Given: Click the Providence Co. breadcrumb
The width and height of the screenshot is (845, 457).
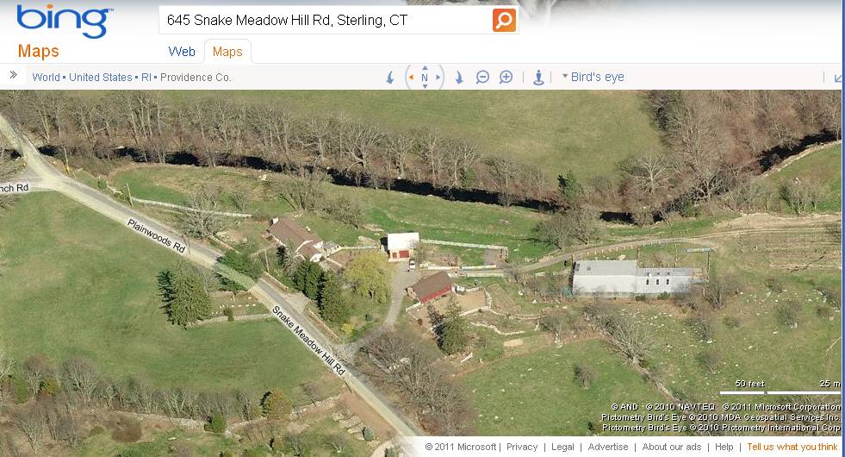Looking at the screenshot, I should pos(196,77).
